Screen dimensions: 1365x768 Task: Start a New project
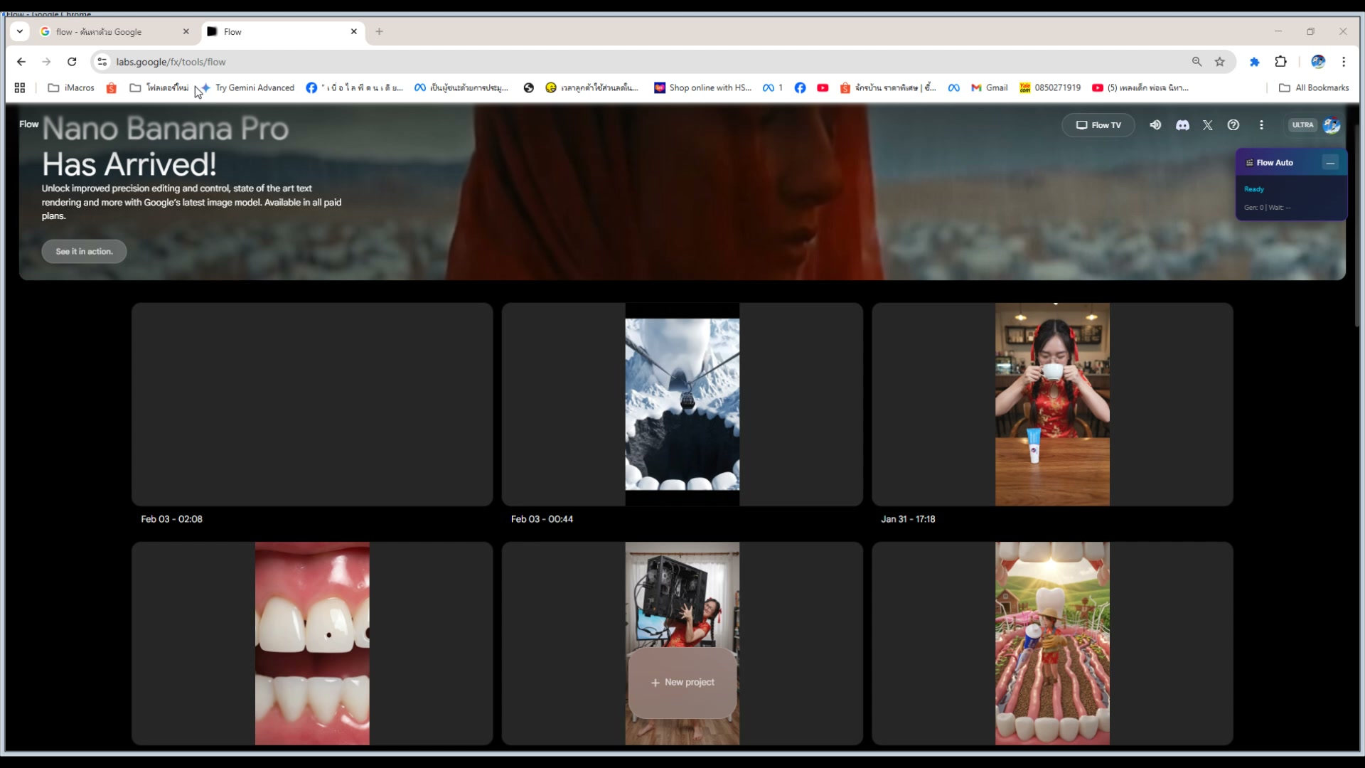[x=682, y=682]
